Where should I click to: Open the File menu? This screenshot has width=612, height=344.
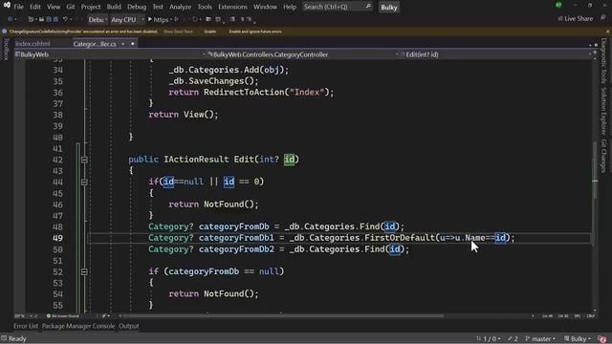(18, 7)
